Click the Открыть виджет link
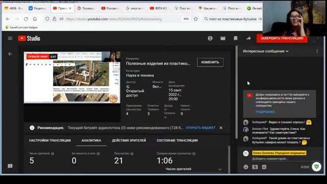 point(200,128)
